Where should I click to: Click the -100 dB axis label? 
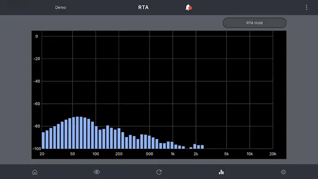(x=37, y=149)
